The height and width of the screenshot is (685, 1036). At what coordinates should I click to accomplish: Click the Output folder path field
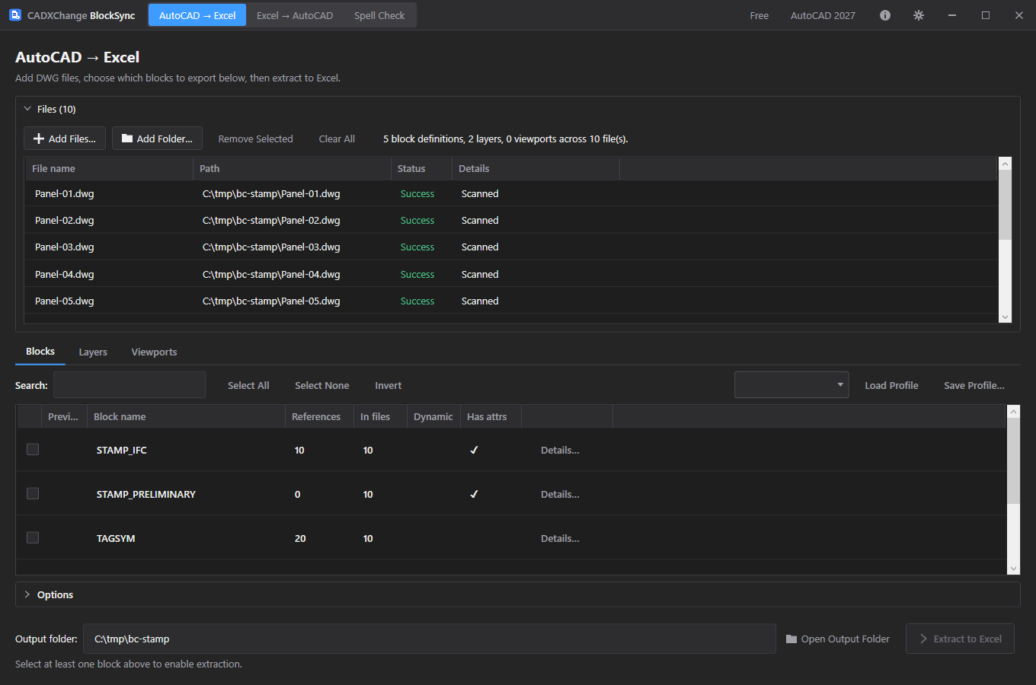point(430,639)
